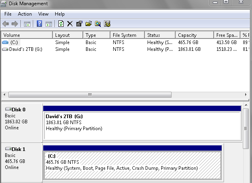Click the Disk 0 drive icon

pos(8,109)
